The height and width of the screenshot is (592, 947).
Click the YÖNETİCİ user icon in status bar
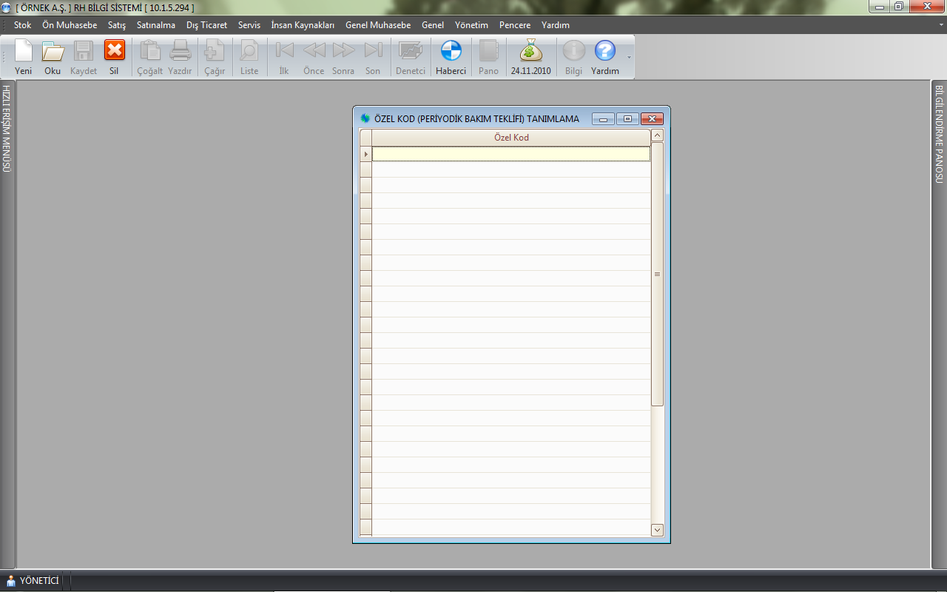[11, 581]
